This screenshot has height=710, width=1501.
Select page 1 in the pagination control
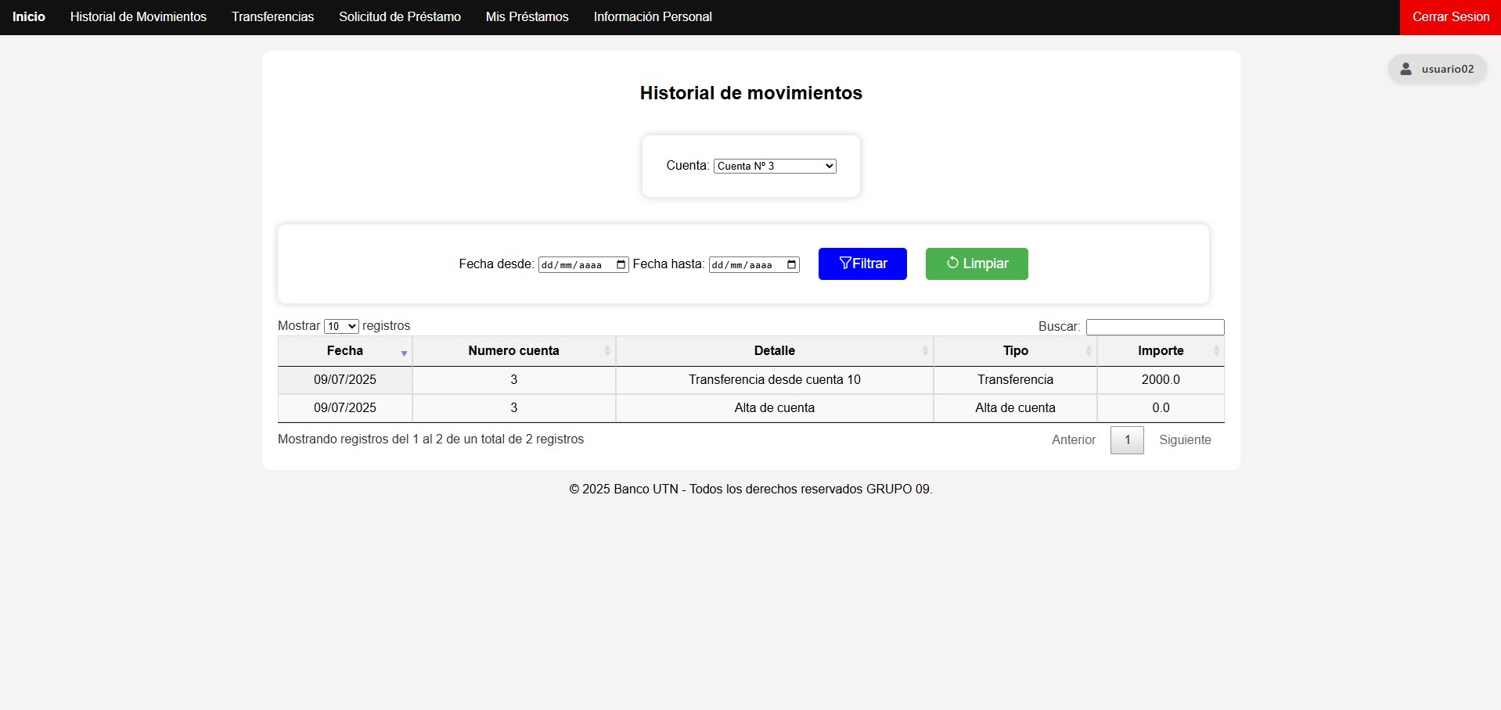[x=1127, y=439]
